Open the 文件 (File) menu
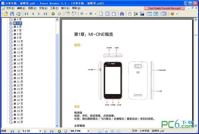The image size is (199, 134). pos(10,8)
